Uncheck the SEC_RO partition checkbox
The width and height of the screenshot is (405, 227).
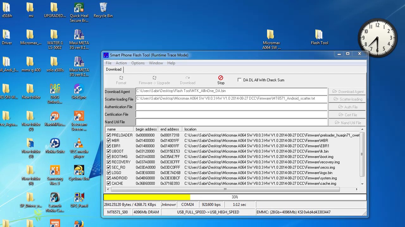[109, 167]
